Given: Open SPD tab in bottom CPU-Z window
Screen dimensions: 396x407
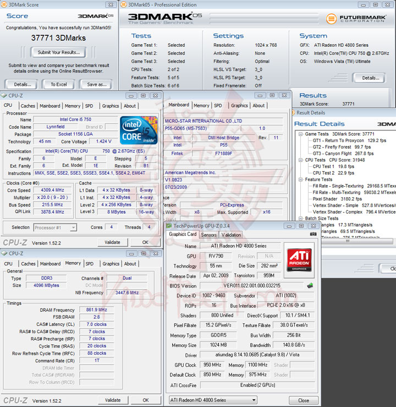Looking at the screenshot, I should [x=90, y=264].
